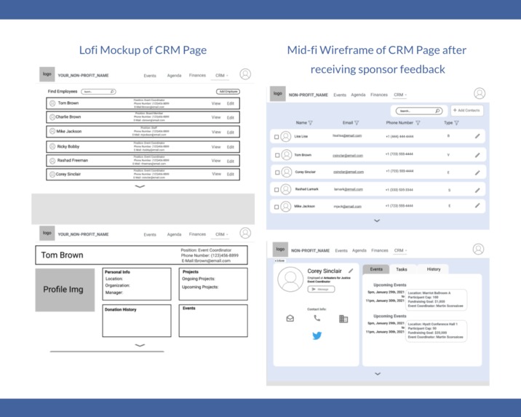
Task: Open CRM dropdown in mid-fi contacts header
Action: click(400, 95)
